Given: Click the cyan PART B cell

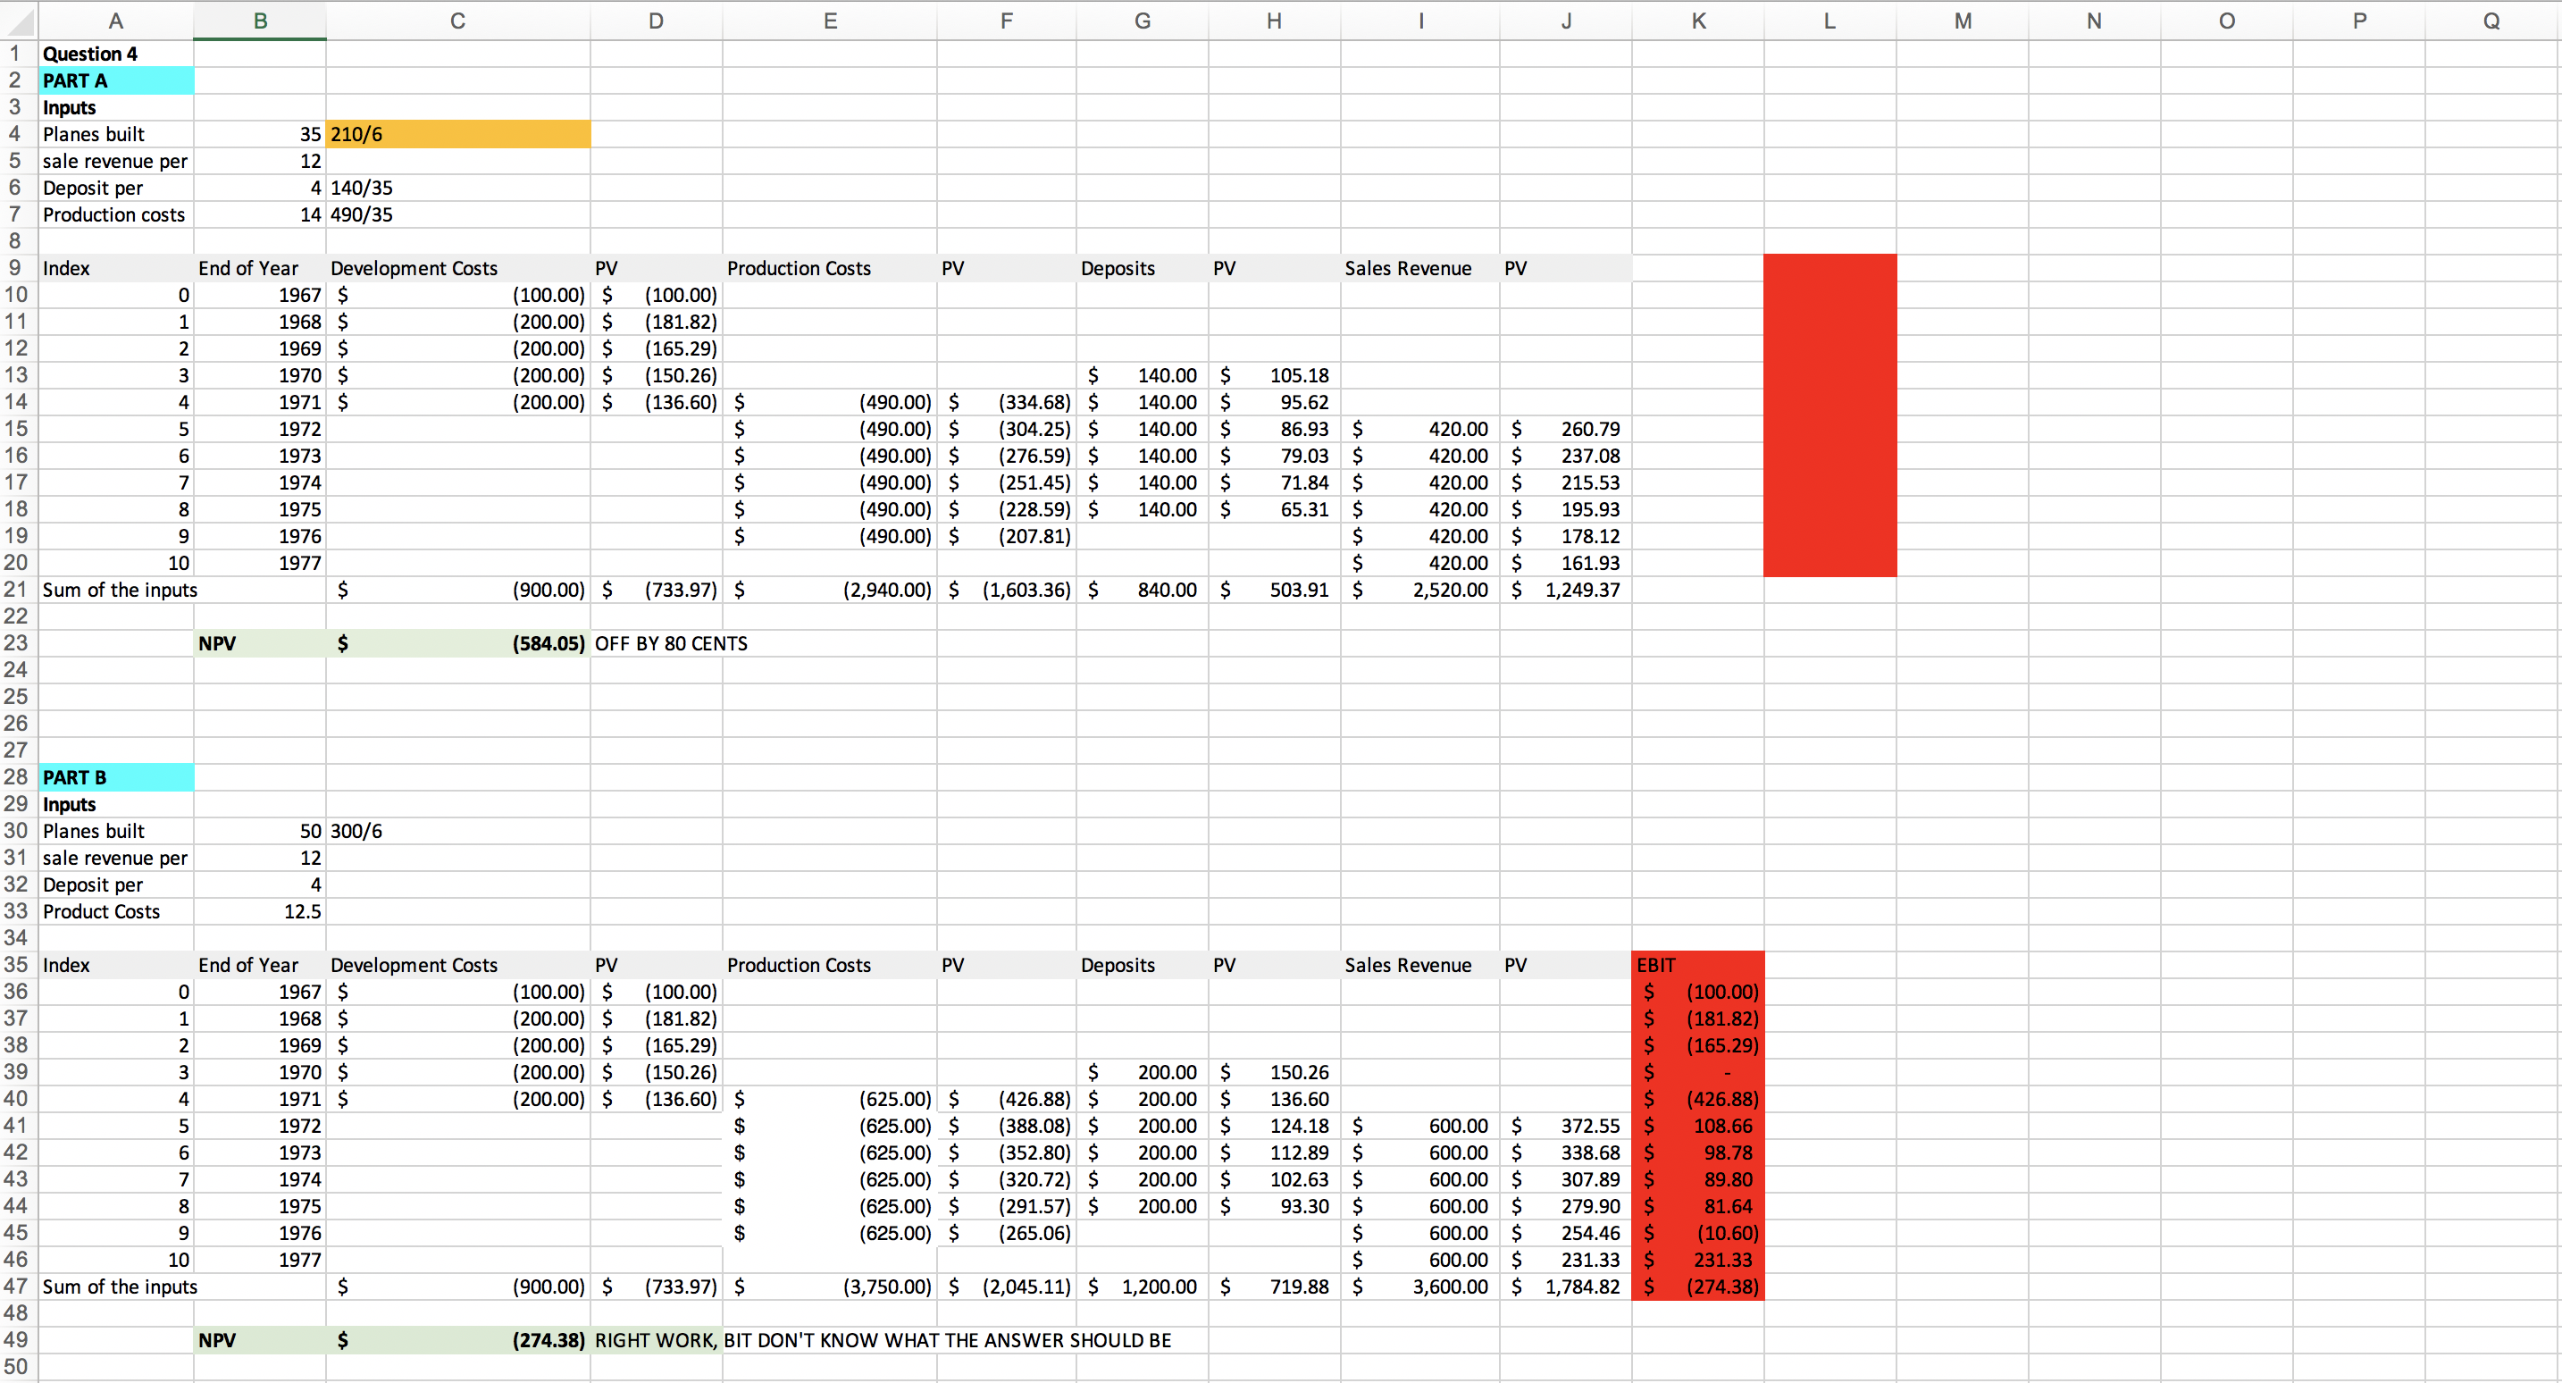Looking at the screenshot, I should pos(116,777).
